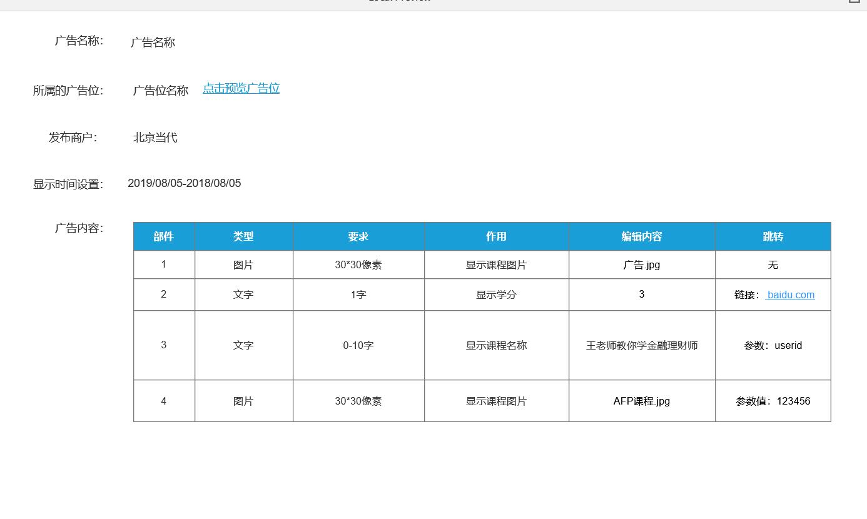Image resolution: width=867 pixels, height=519 pixels.
Task: Click the 编辑内容 column header
Action: point(642,236)
